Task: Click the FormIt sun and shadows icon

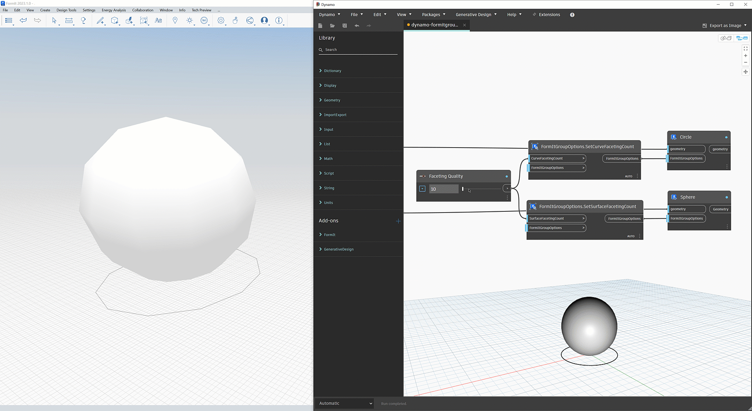Action: point(190,20)
